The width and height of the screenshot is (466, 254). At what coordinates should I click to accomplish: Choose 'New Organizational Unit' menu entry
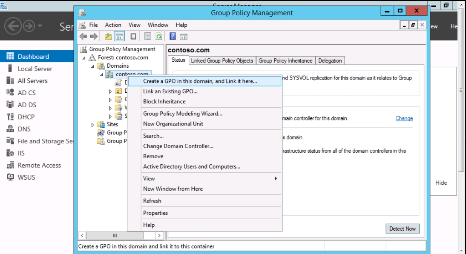pos(173,124)
